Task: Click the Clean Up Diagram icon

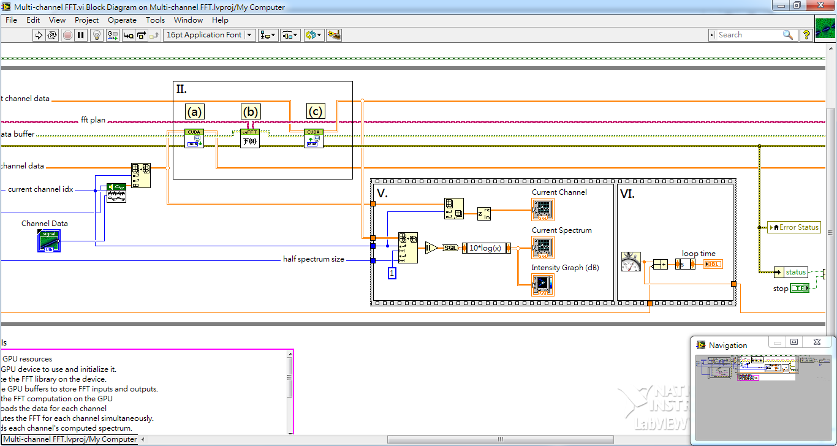Action: [334, 35]
